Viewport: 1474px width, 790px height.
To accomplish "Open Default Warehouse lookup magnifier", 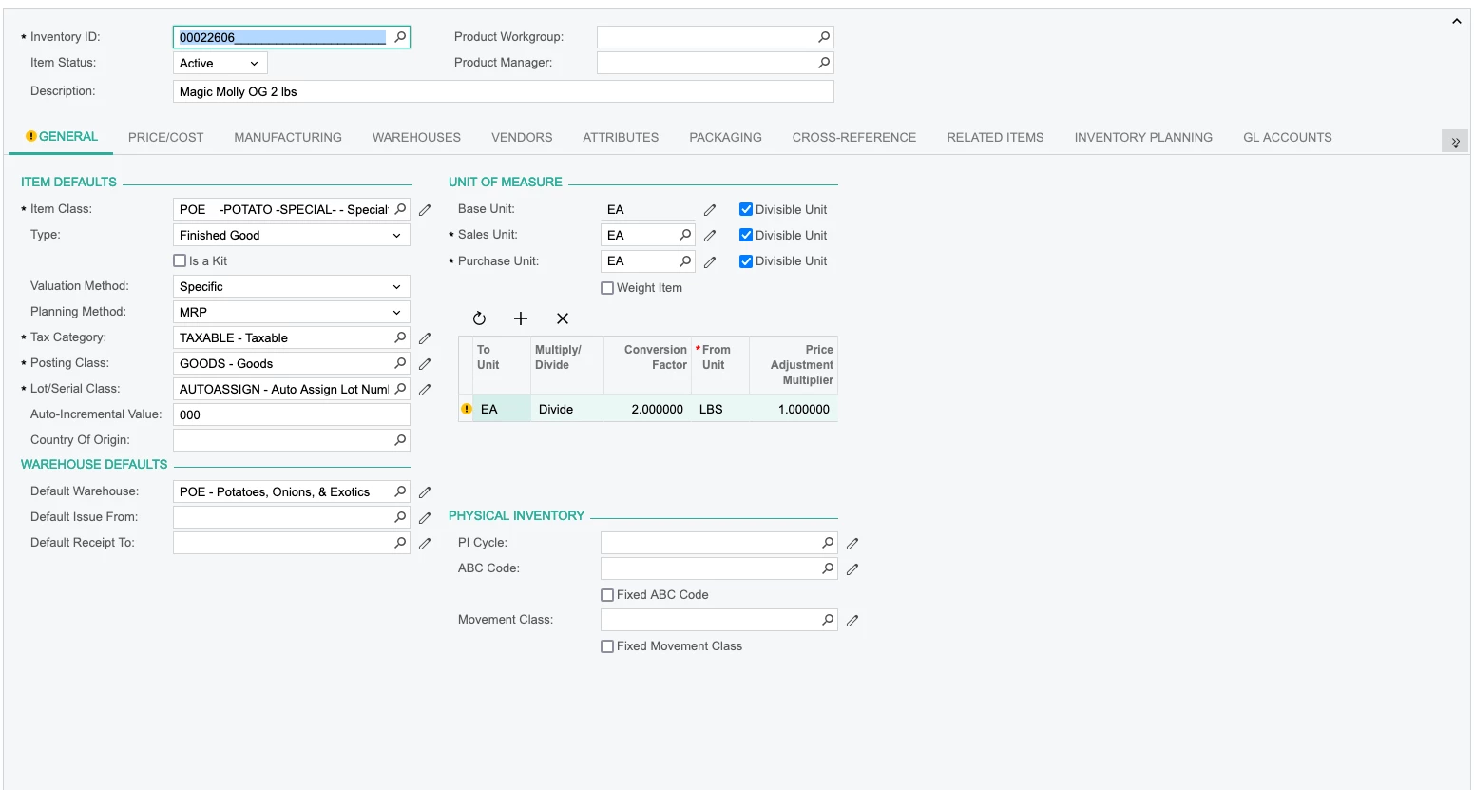I will click(x=400, y=491).
